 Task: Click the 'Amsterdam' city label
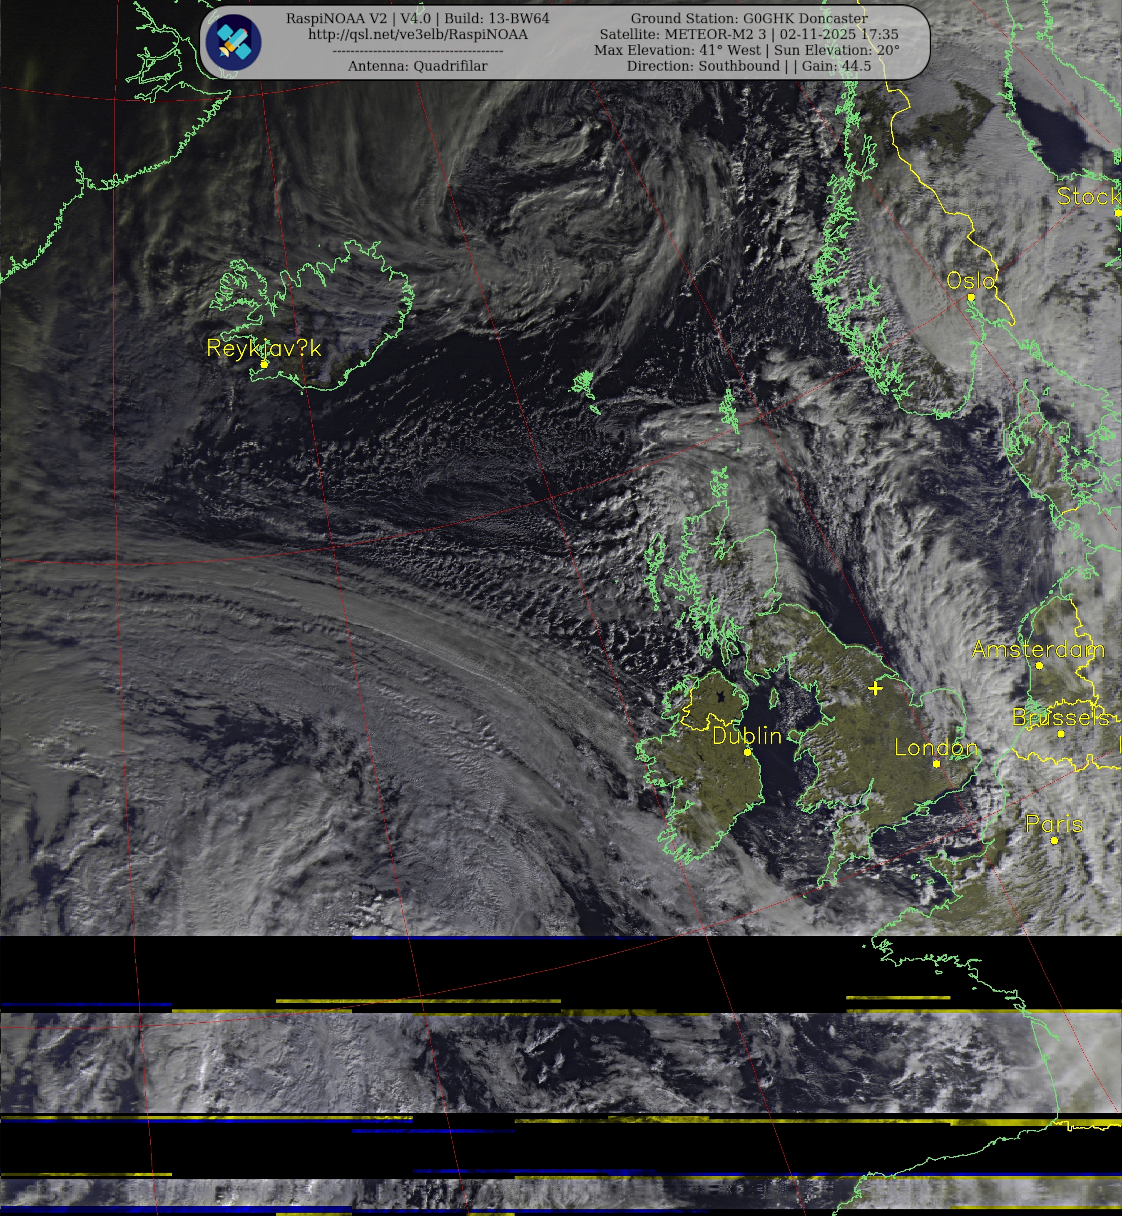tap(1038, 649)
